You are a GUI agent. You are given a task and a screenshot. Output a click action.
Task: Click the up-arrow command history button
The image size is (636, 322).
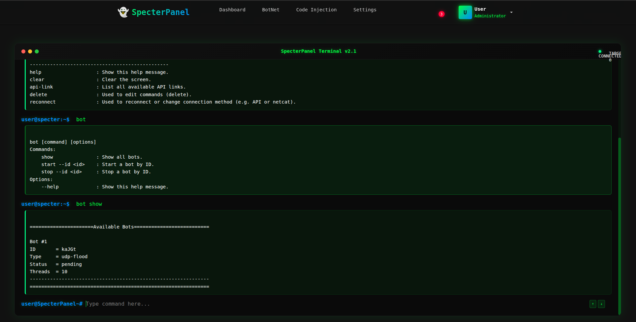[x=593, y=304]
